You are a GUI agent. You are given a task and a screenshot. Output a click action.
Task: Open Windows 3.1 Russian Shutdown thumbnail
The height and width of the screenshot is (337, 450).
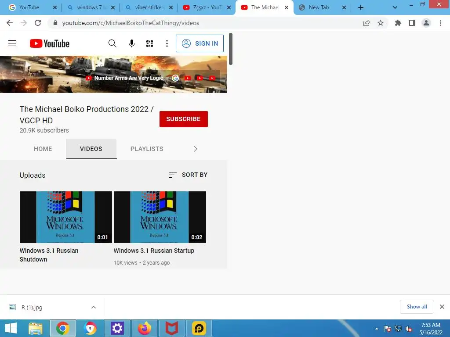pyautogui.click(x=66, y=217)
